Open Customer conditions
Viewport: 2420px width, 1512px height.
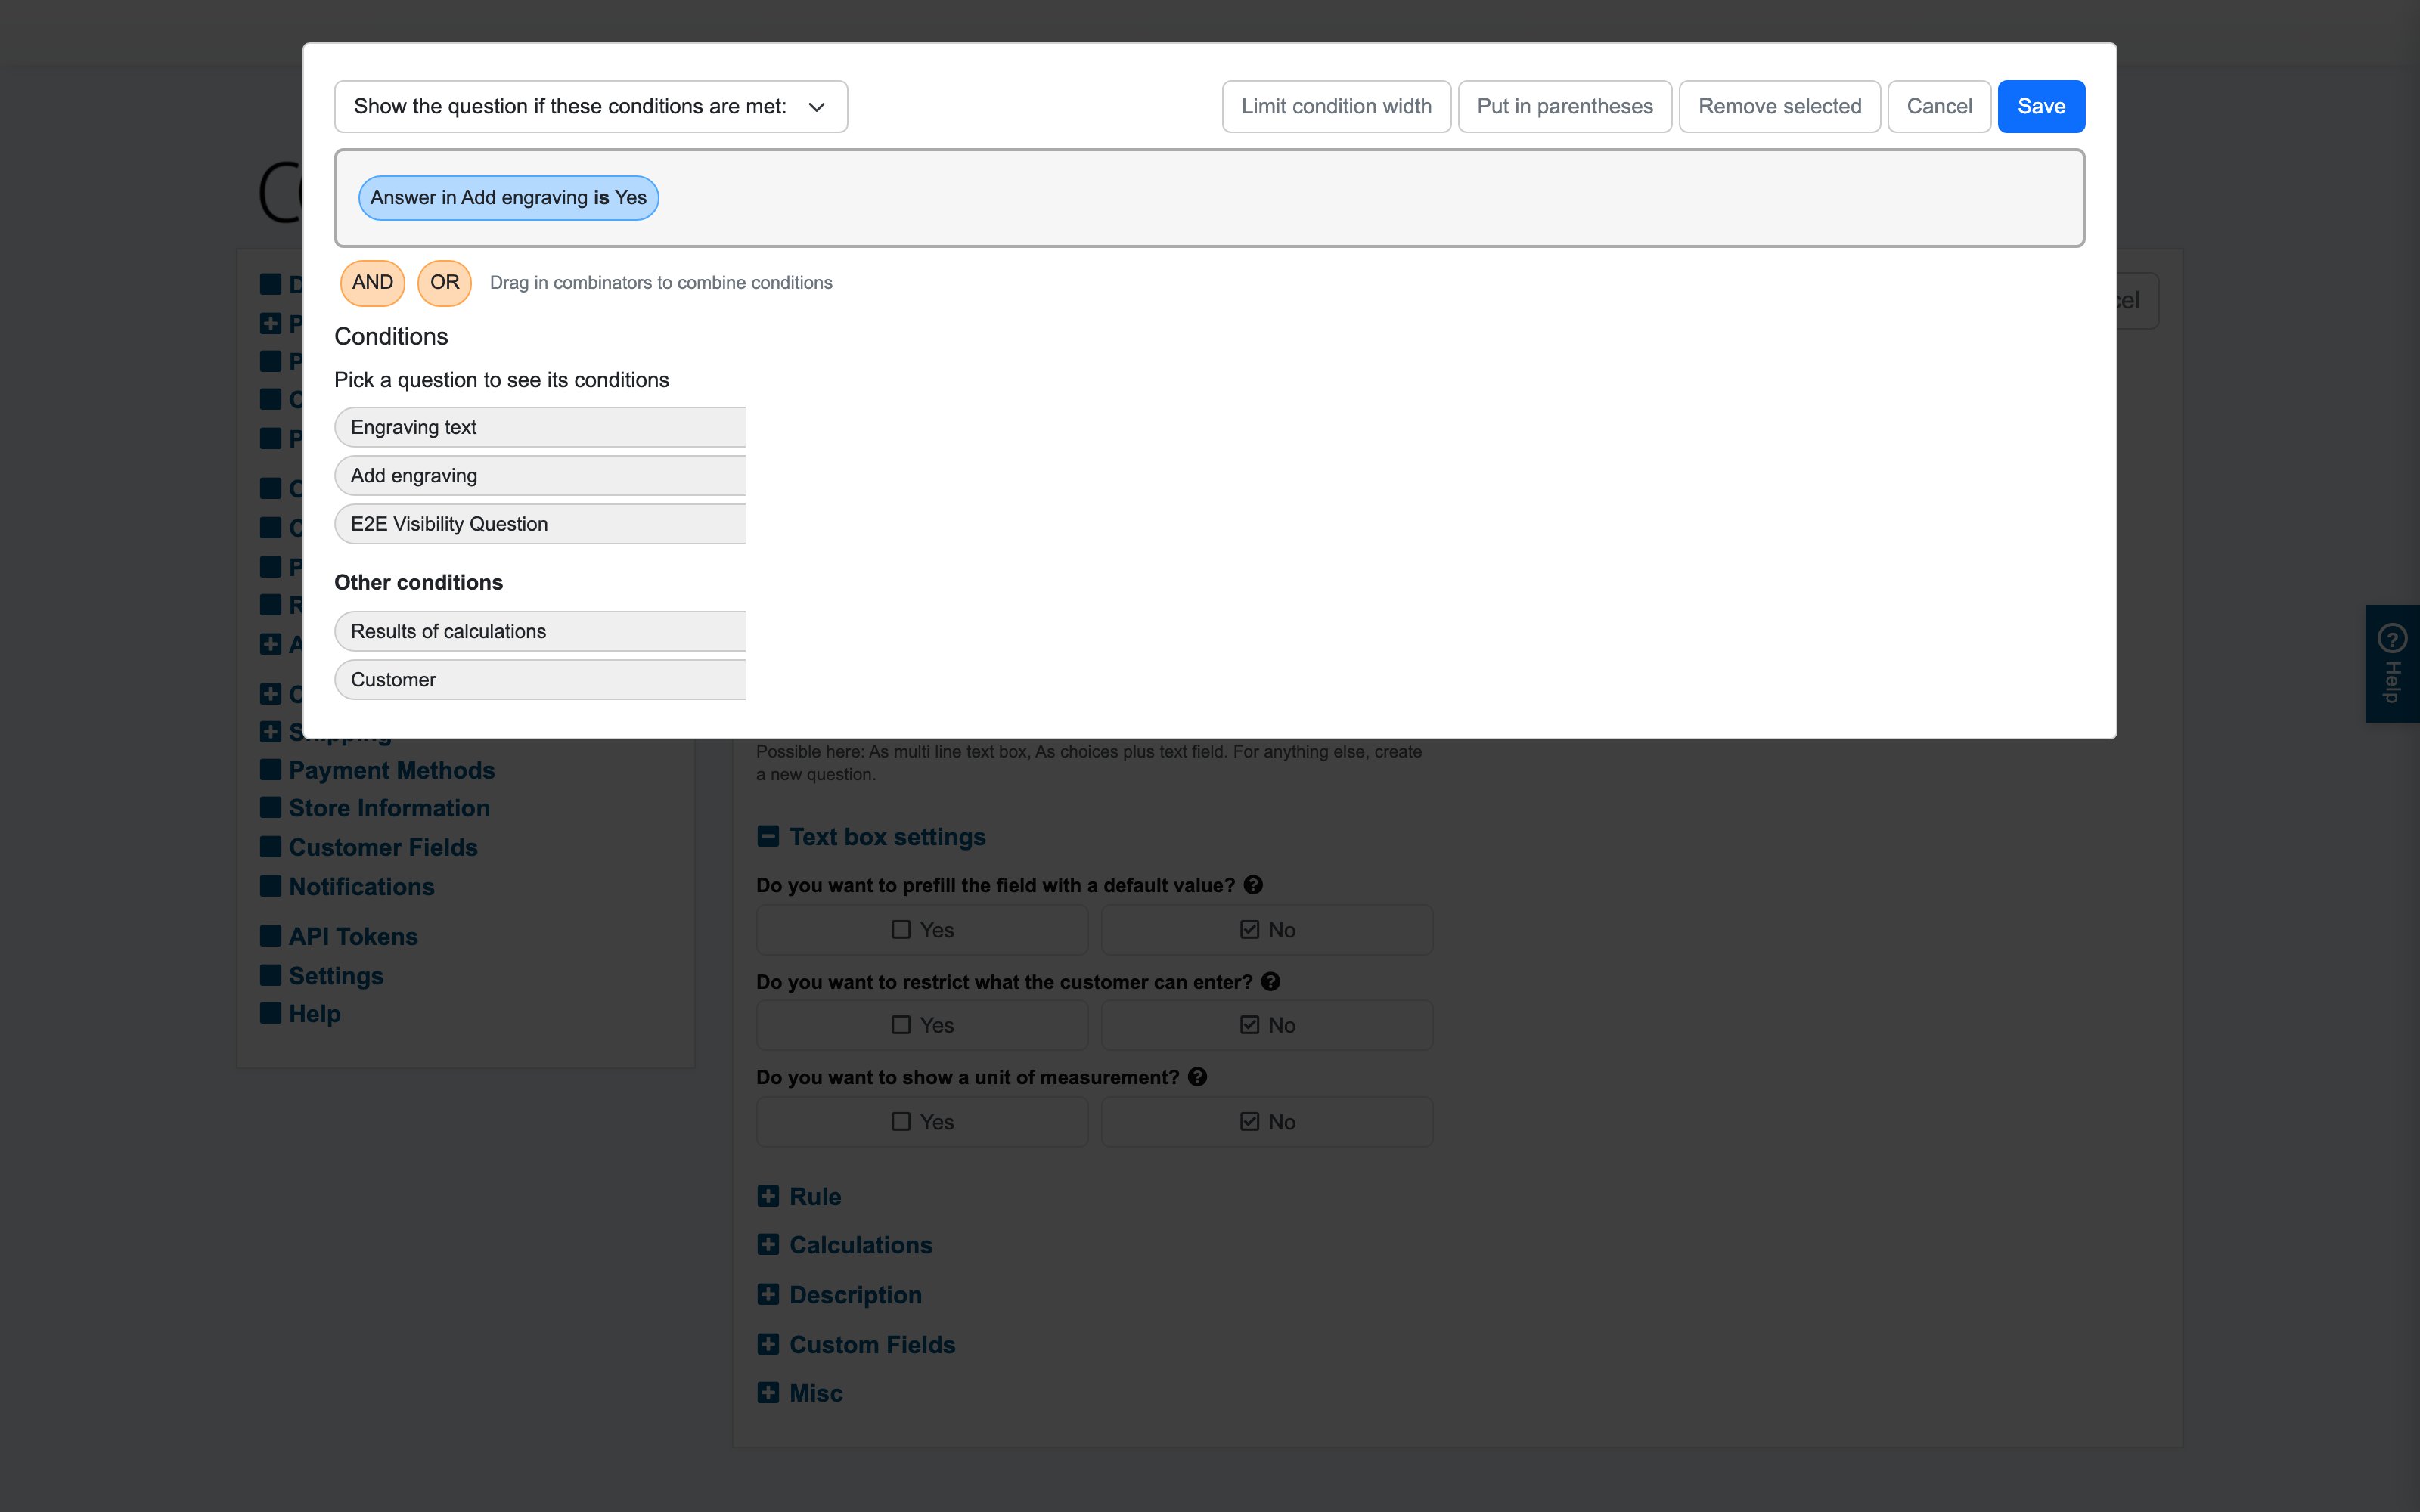pyautogui.click(x=540, y=680)
